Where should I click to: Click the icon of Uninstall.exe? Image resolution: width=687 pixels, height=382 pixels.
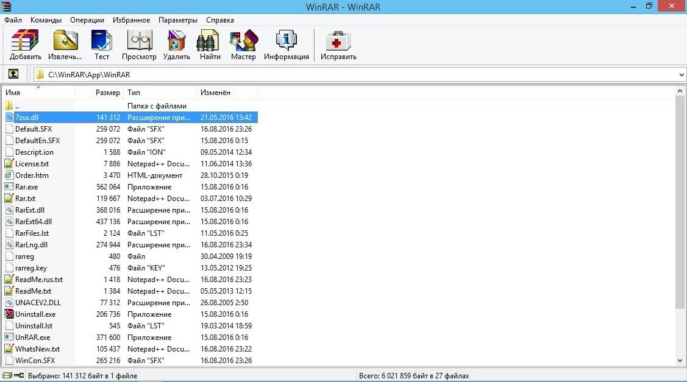pos(9,314)
